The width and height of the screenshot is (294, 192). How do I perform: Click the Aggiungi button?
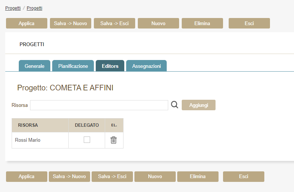[x=198, y=105]
